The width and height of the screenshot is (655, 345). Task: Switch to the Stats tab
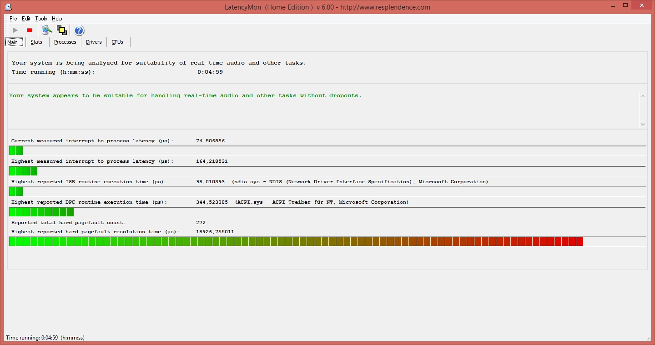36,42
